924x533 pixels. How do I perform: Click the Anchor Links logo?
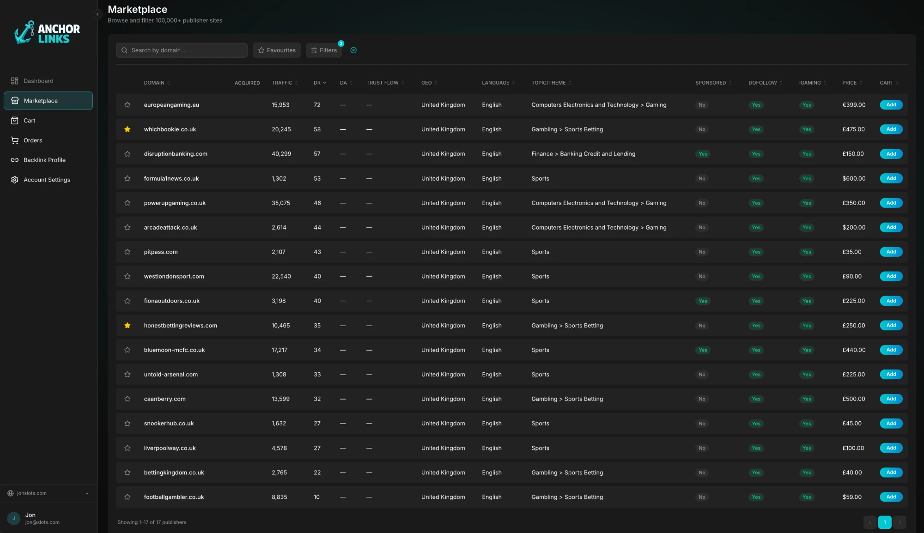(47, 33)
